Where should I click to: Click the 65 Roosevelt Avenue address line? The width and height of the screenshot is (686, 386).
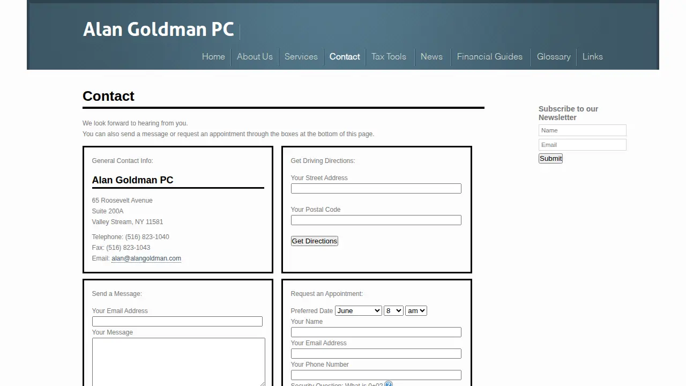(122, 201)
